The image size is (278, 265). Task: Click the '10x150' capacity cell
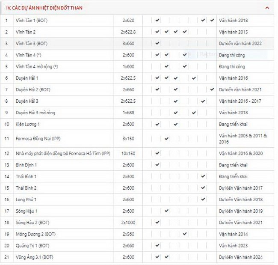click(x=128, y=153)
